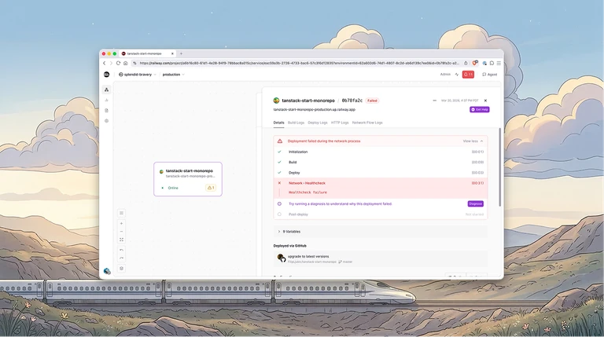Zoom in on the canvas with plus
Screen dimensions: 604x337
(x=121, y=224)
